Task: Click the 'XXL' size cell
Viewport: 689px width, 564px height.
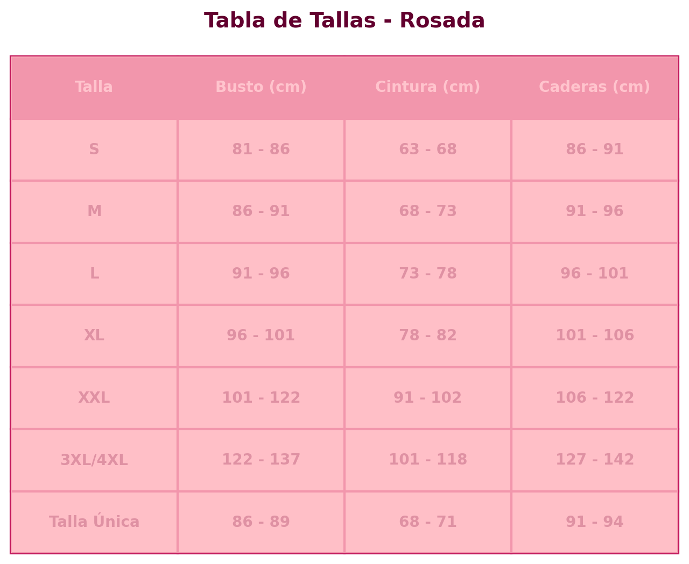Action: 94,398
